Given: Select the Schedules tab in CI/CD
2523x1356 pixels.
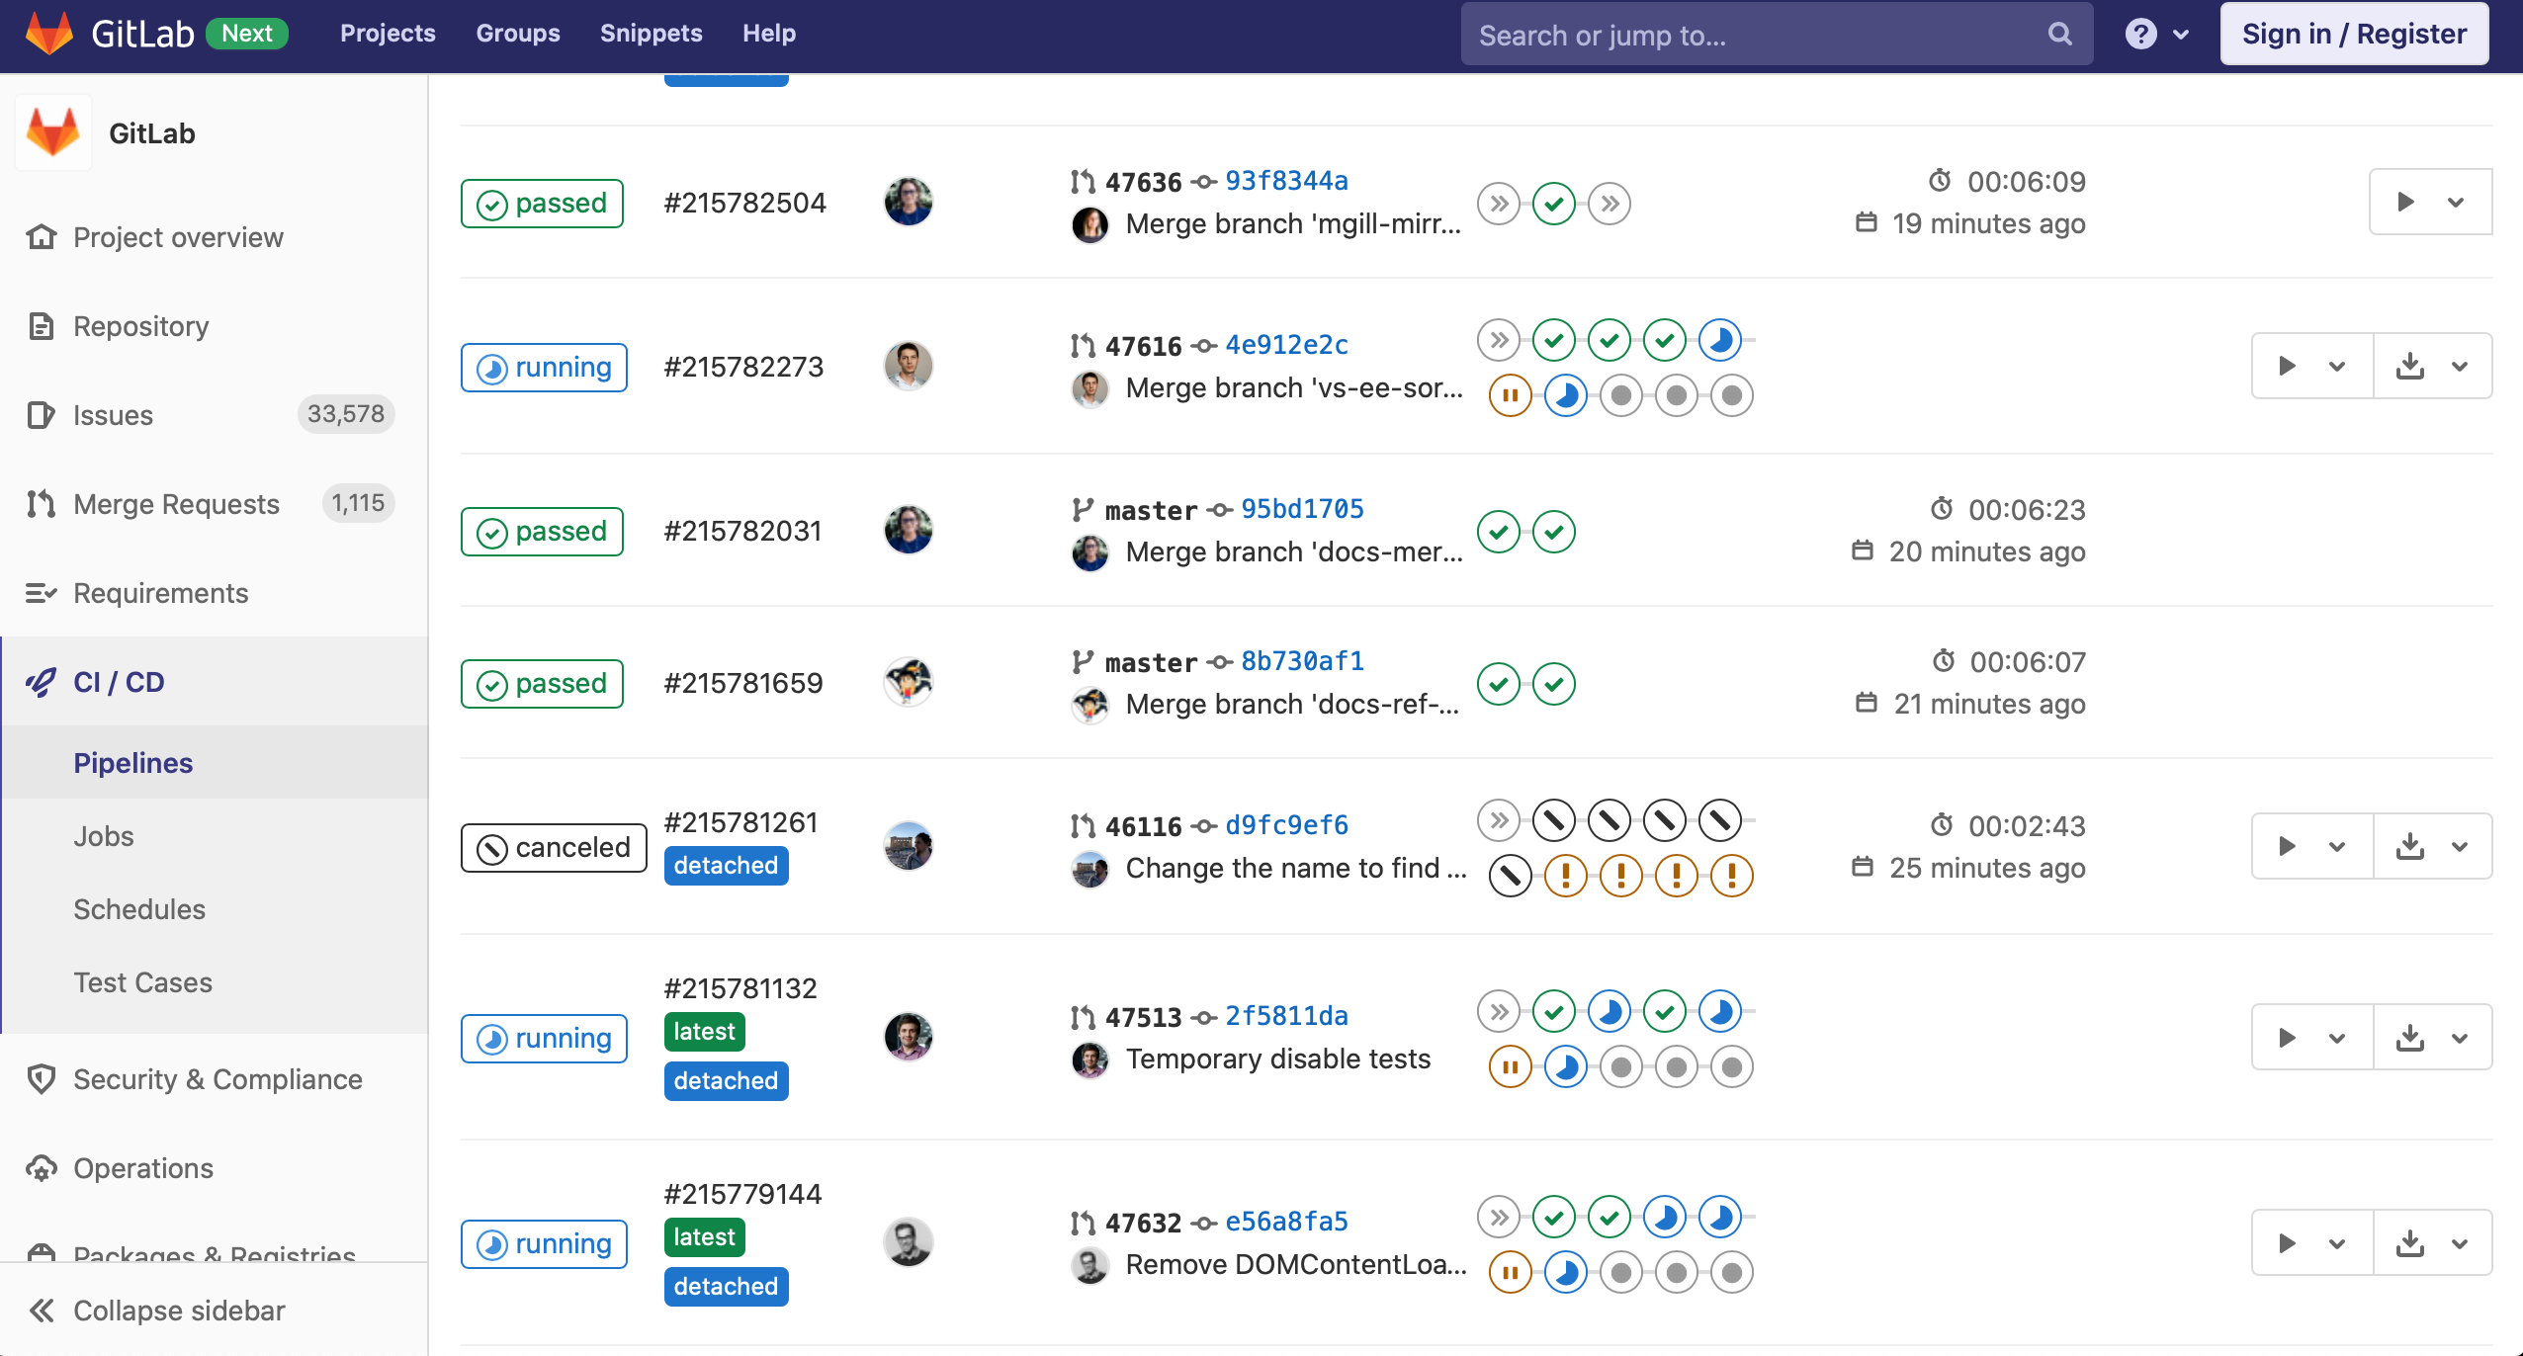Looking at the screenshot, I should 136,908.
